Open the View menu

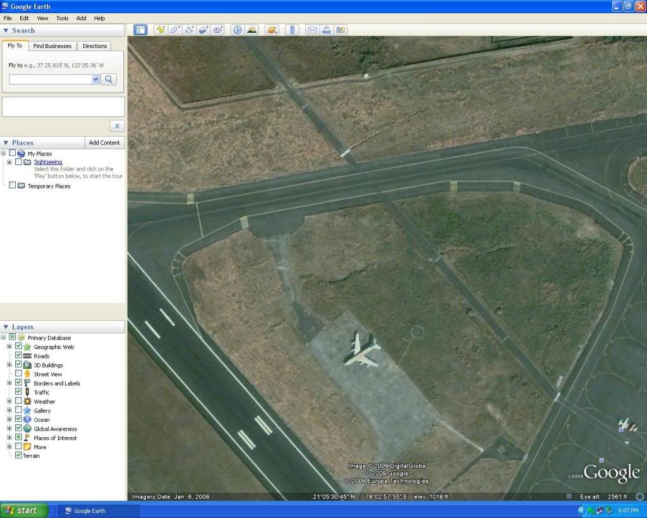pyautogui.click(x=42, y=18)
